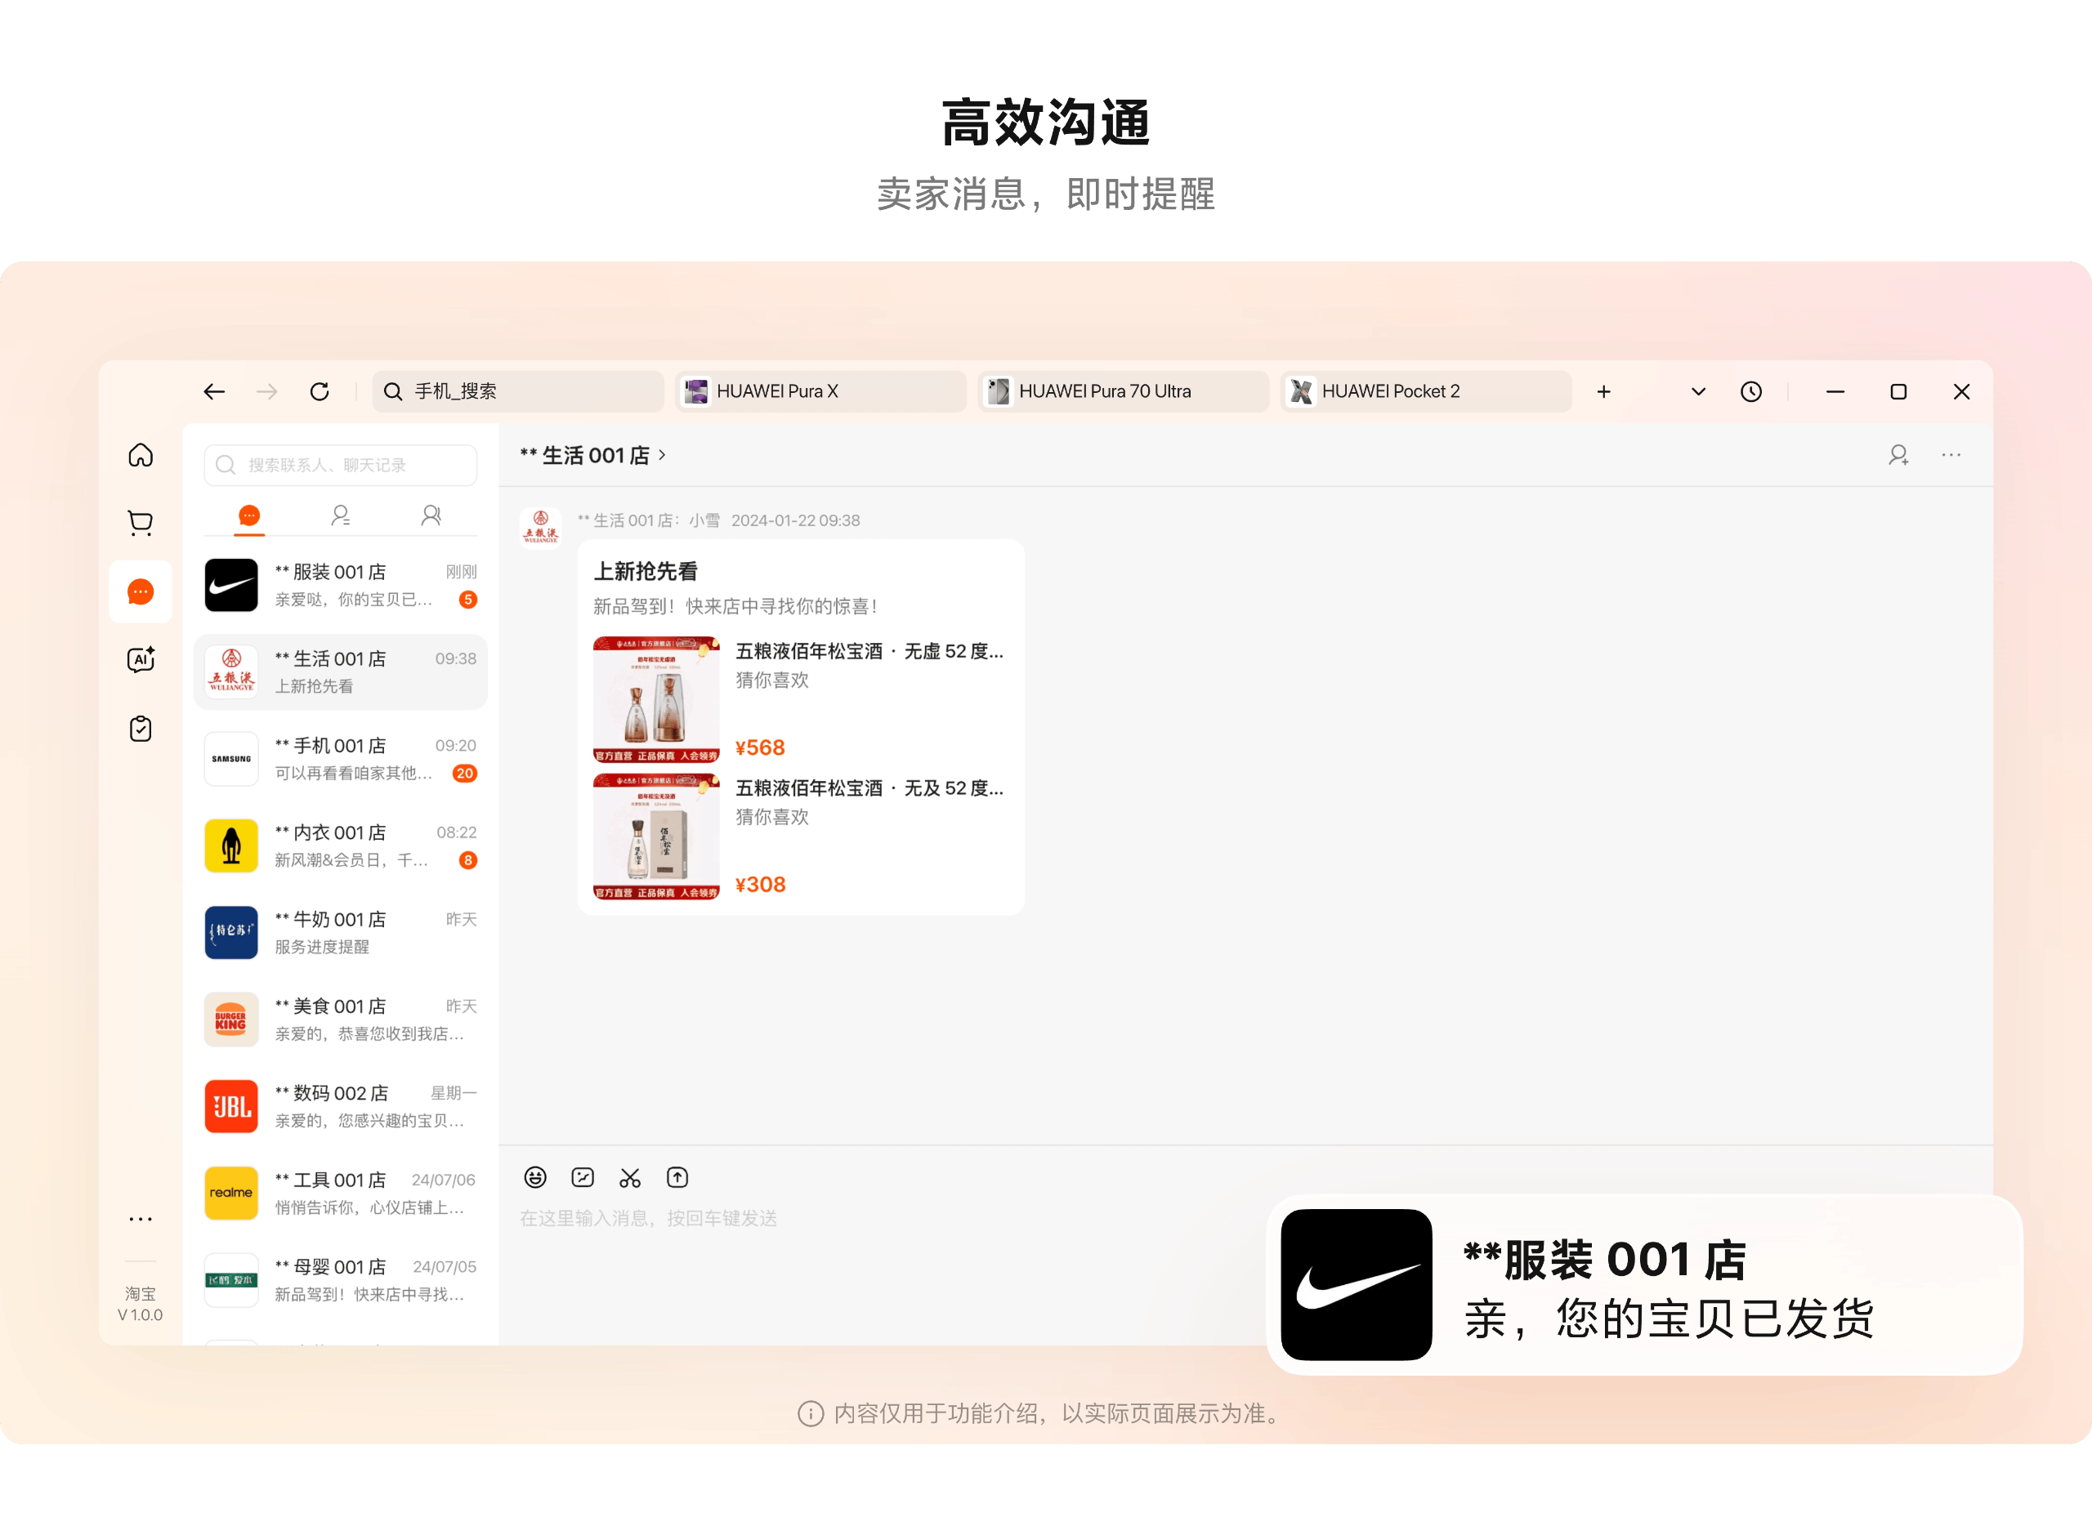Switch to the contacts list tab
This screenshot has height=1535, width=2092.
pyautogui.click(x=340, y=515)
